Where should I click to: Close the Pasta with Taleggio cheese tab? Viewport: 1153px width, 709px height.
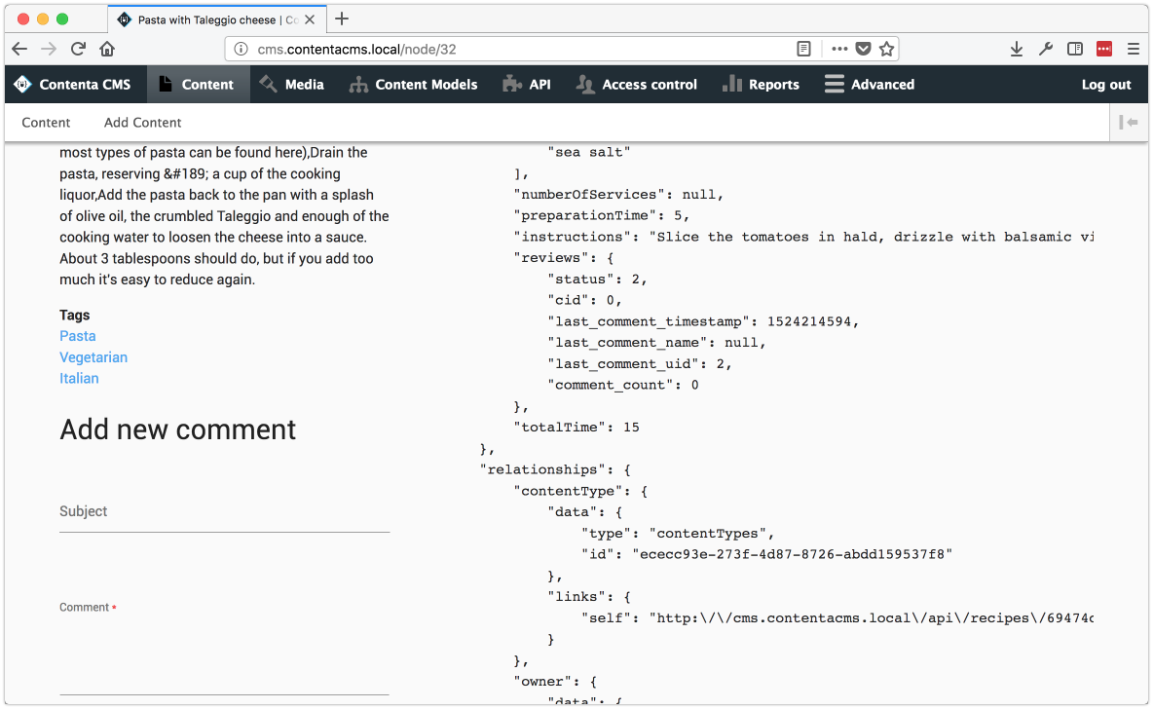point(310,19)
